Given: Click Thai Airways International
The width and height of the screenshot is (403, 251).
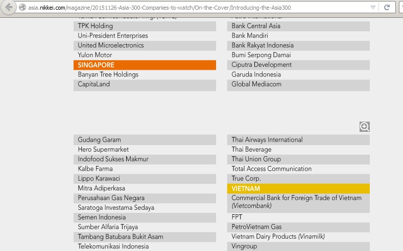Looking at the screenshot, I should 267,140.
